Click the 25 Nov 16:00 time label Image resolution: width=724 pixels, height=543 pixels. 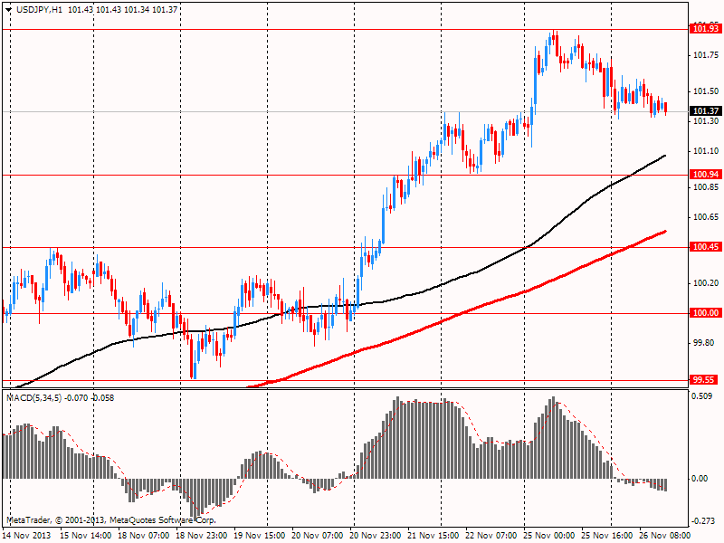[606, 536]
